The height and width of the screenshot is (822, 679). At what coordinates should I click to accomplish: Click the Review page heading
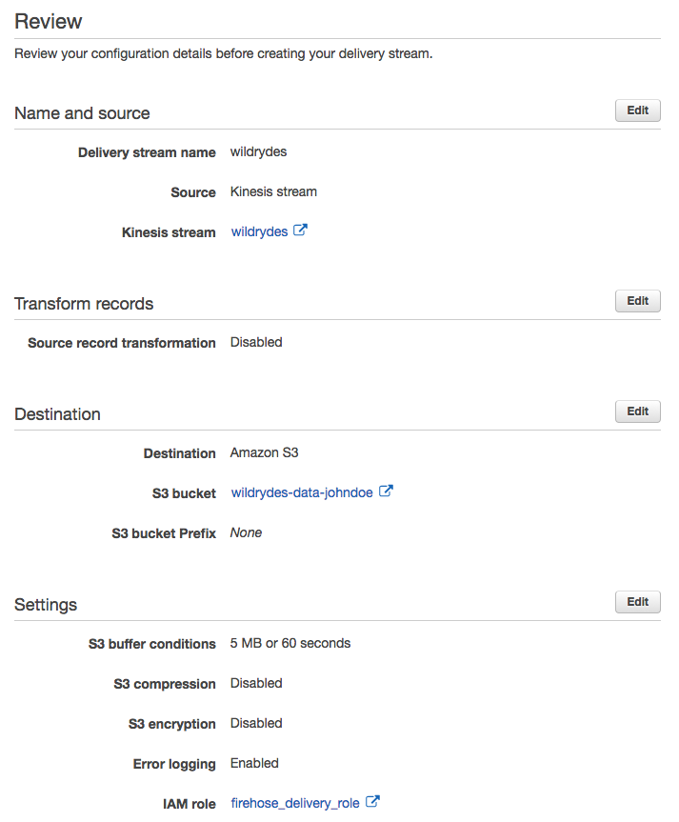pos(49,22)
